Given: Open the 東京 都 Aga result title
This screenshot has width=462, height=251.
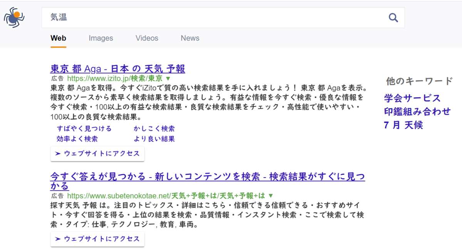Looking at the screenshot, I should pyautogui.click(x=117, y=69).
